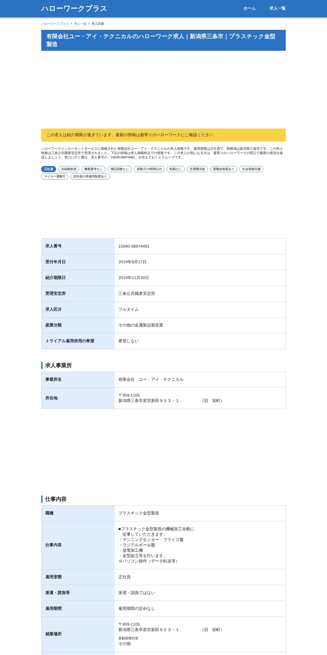Click the プラスチック金型製造 job type value
Image resolution: width=327 pixels, height=655 pixels.
coord(139,513)
